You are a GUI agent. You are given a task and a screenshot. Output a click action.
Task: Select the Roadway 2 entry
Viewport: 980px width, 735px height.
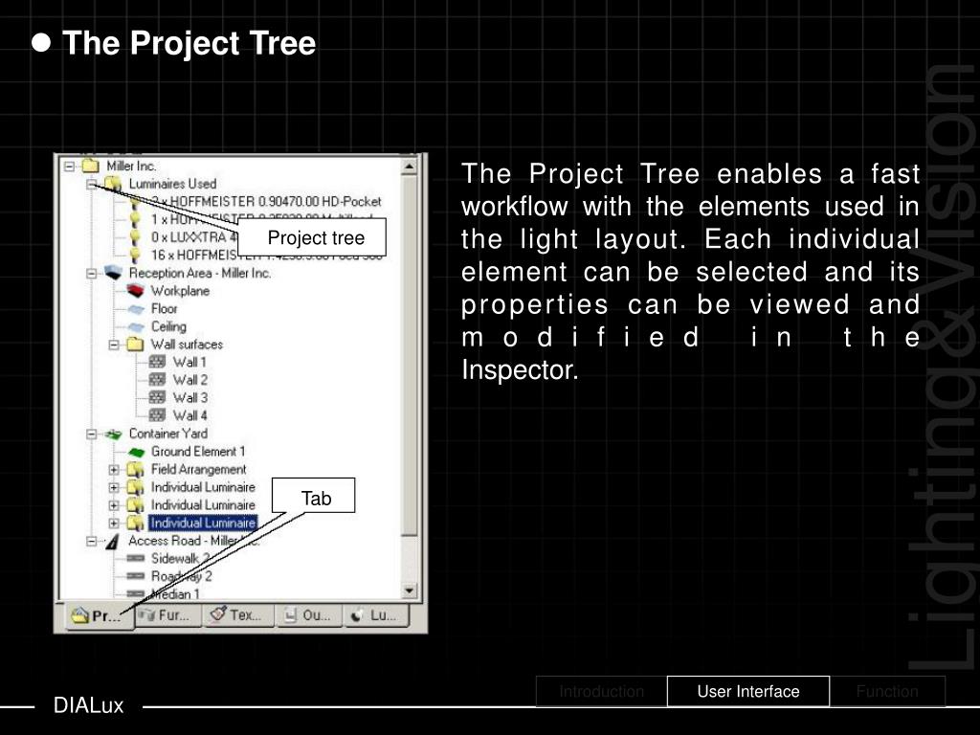point(181,576)
